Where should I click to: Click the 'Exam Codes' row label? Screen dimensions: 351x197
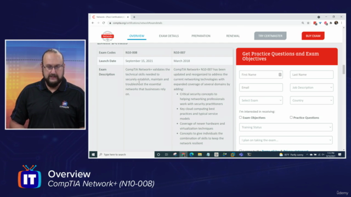(107, 53)
